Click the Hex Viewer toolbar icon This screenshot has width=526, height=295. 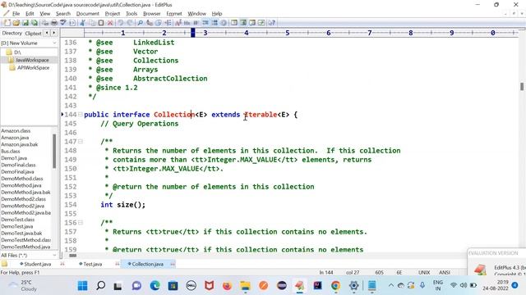[x=187, y=23]
